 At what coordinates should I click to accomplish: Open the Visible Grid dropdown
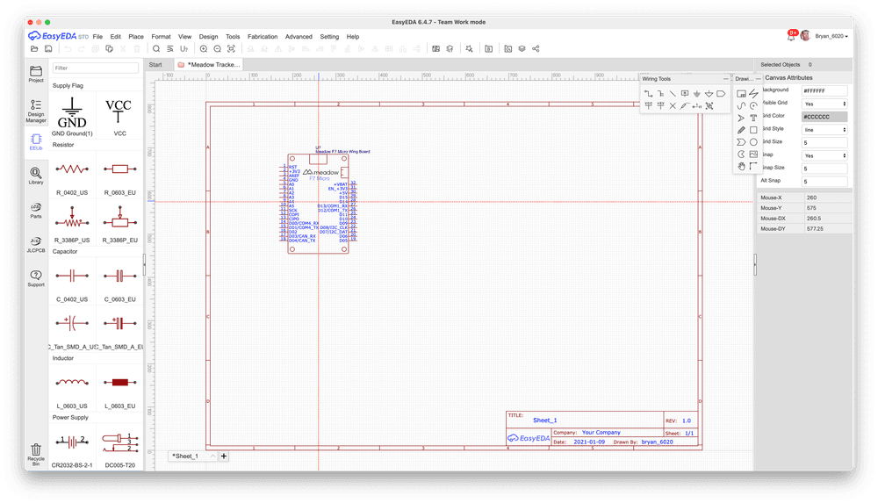[824, 104]
